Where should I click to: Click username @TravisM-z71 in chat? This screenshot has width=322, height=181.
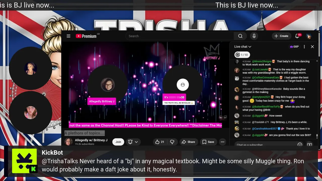[260, 122]
